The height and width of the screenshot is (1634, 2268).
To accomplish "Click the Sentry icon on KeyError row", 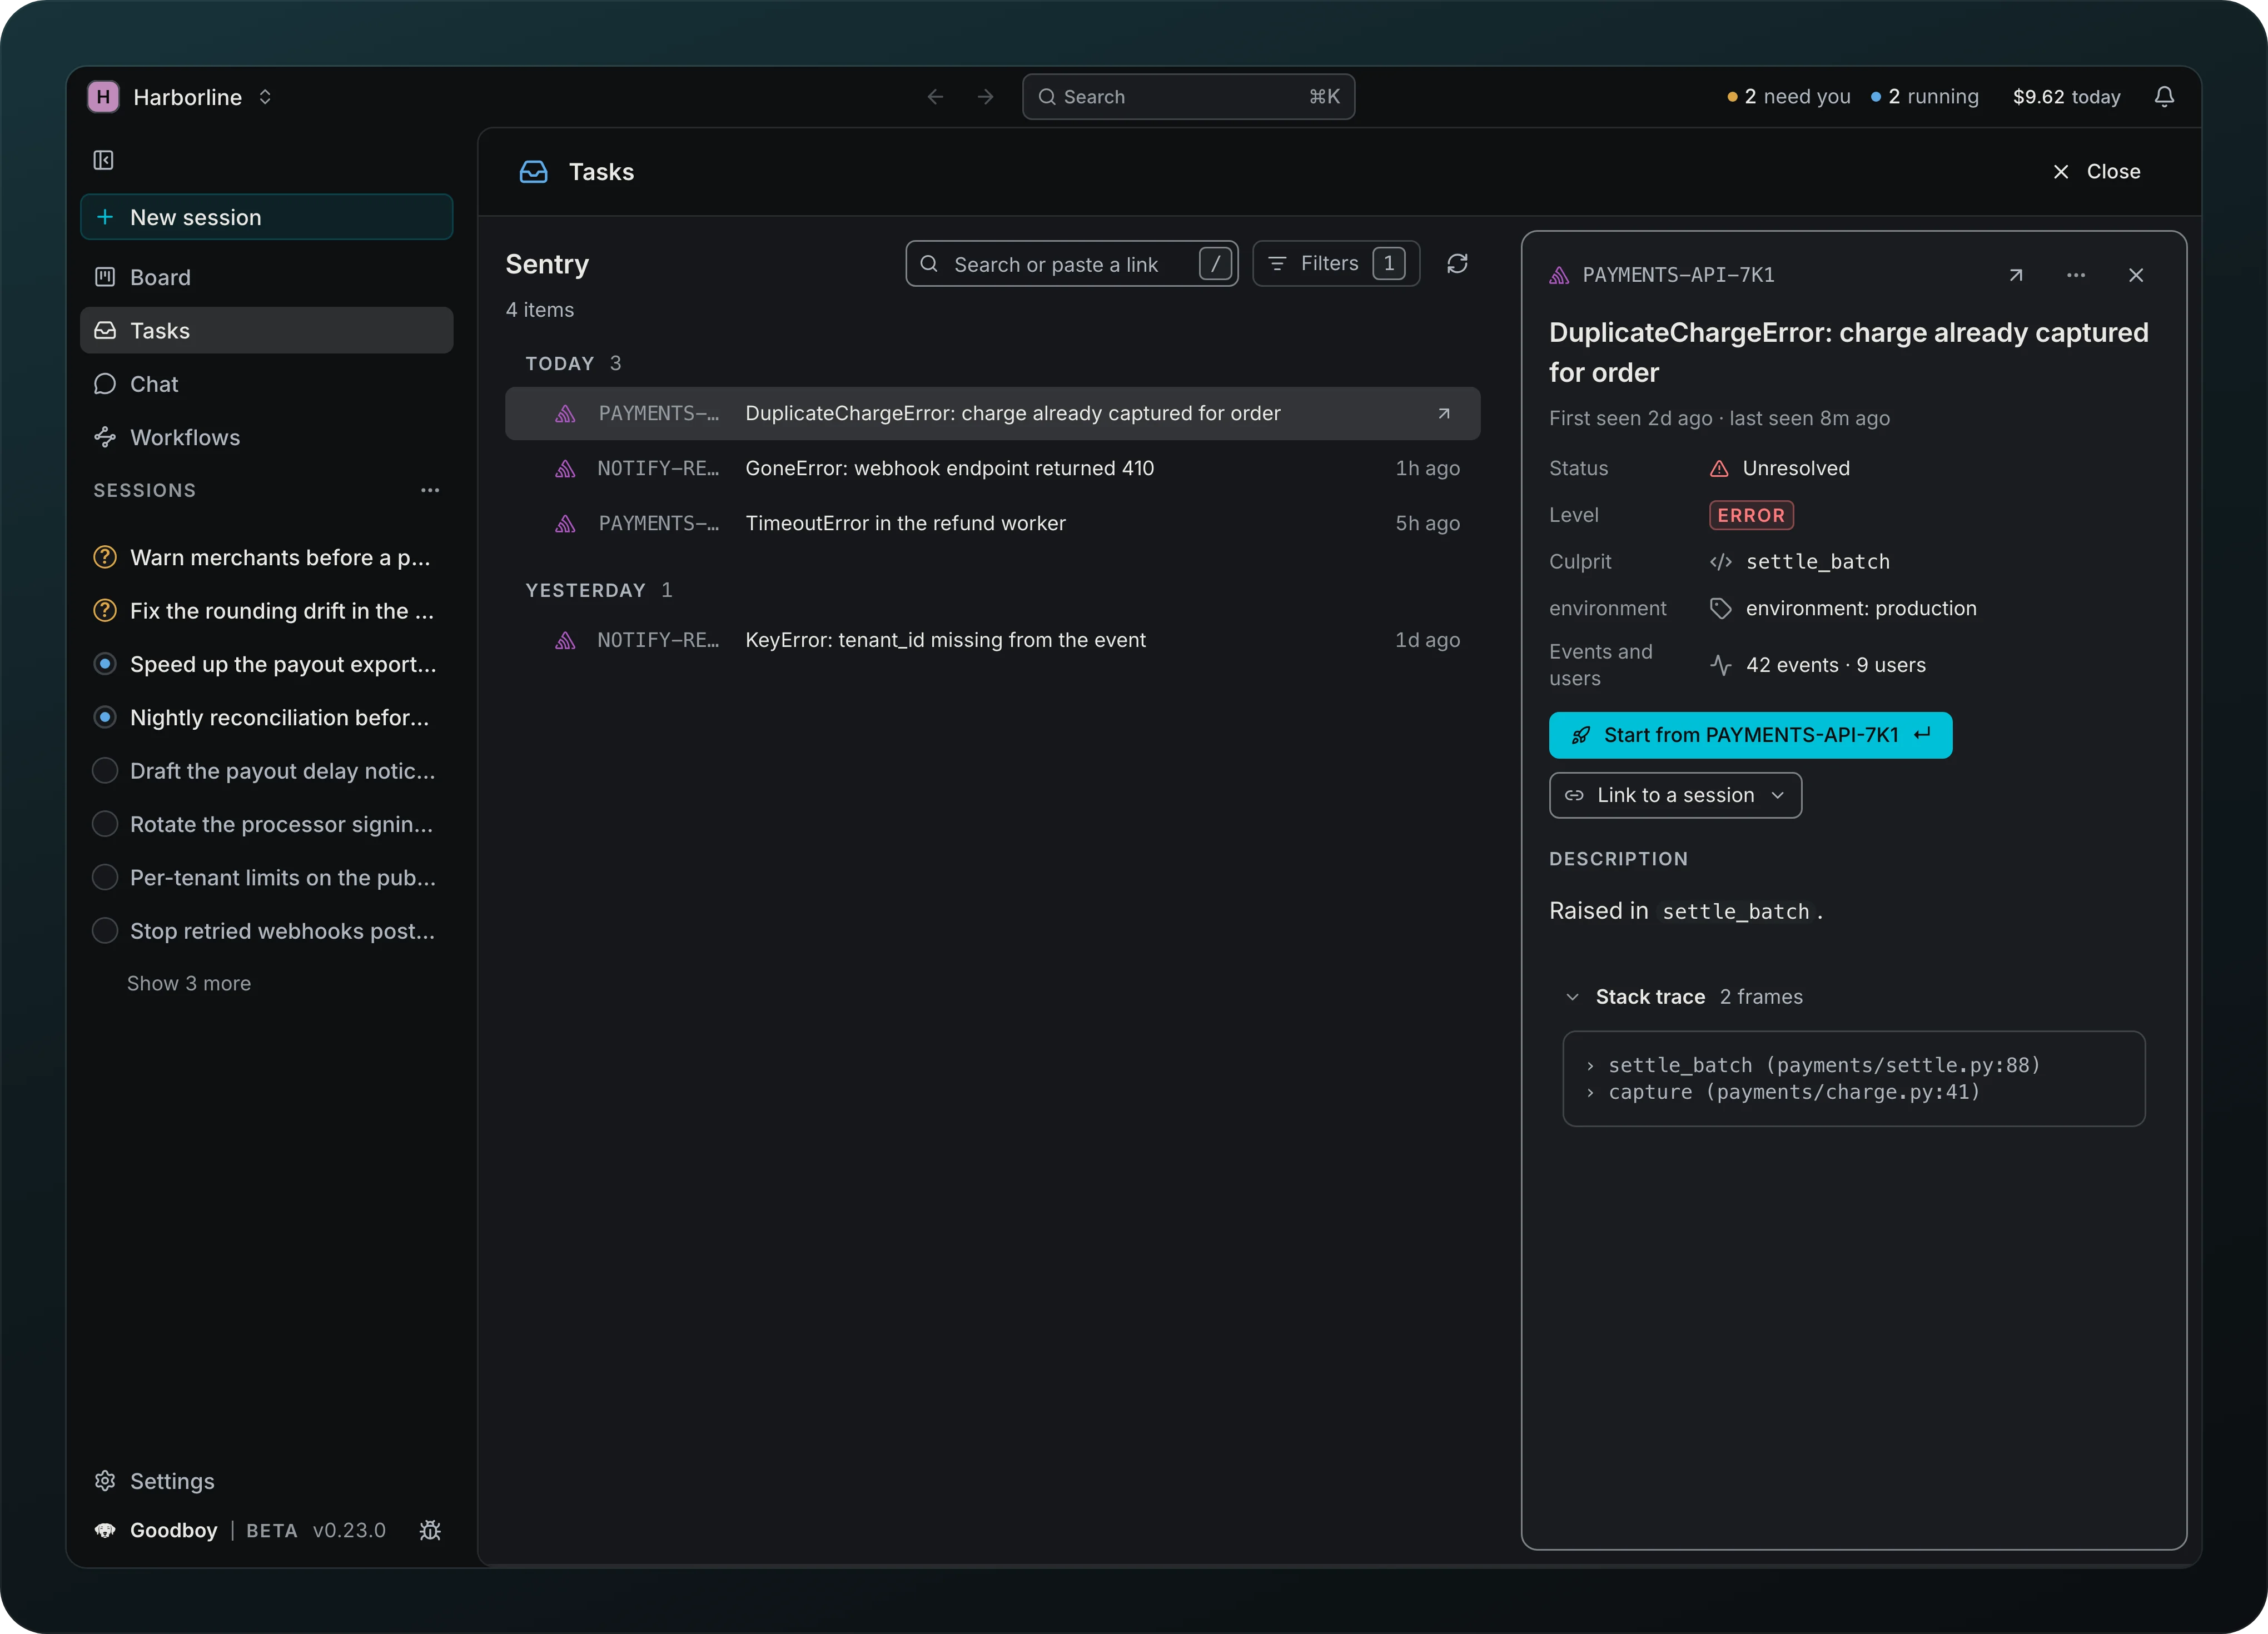I will (x=565, y=640).
